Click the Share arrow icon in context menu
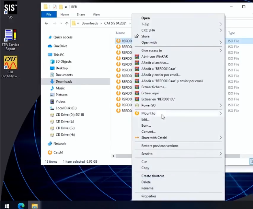Image resolution: width=253 pixels, height=209 pixels. [x=137, y=36]
